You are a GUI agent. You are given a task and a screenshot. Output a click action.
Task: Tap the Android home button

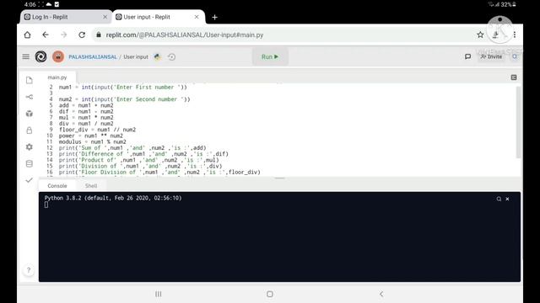click(x=270, y=294)
